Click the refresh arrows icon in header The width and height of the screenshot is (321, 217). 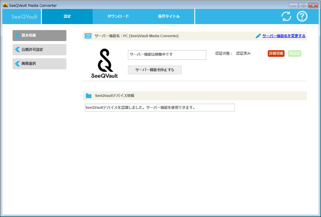pos(286,16)
